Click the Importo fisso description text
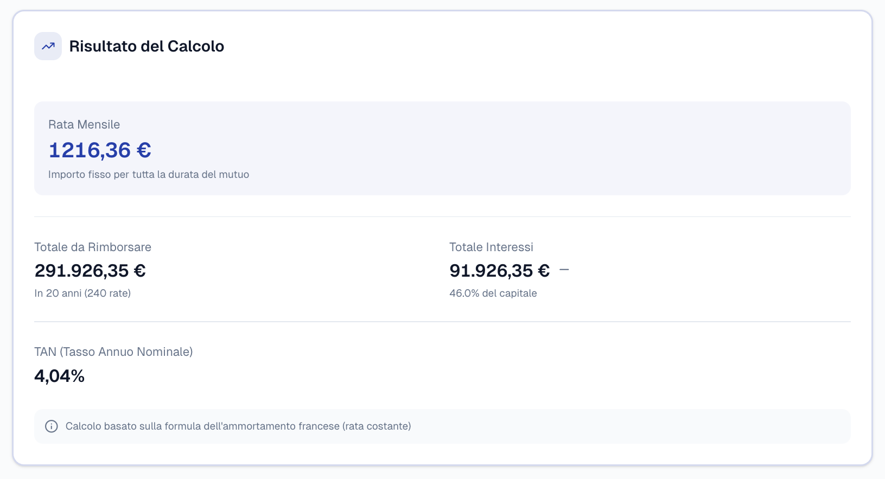 click(x=149, y=175)
